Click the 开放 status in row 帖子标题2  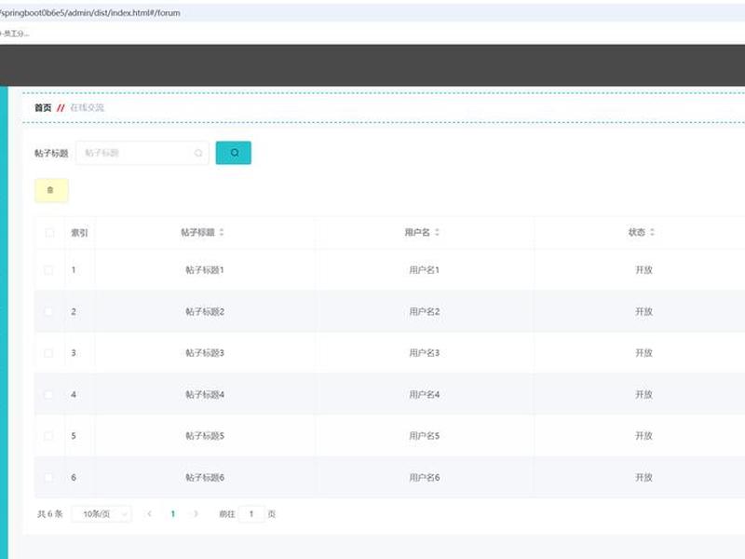click(x=643, y=311)
